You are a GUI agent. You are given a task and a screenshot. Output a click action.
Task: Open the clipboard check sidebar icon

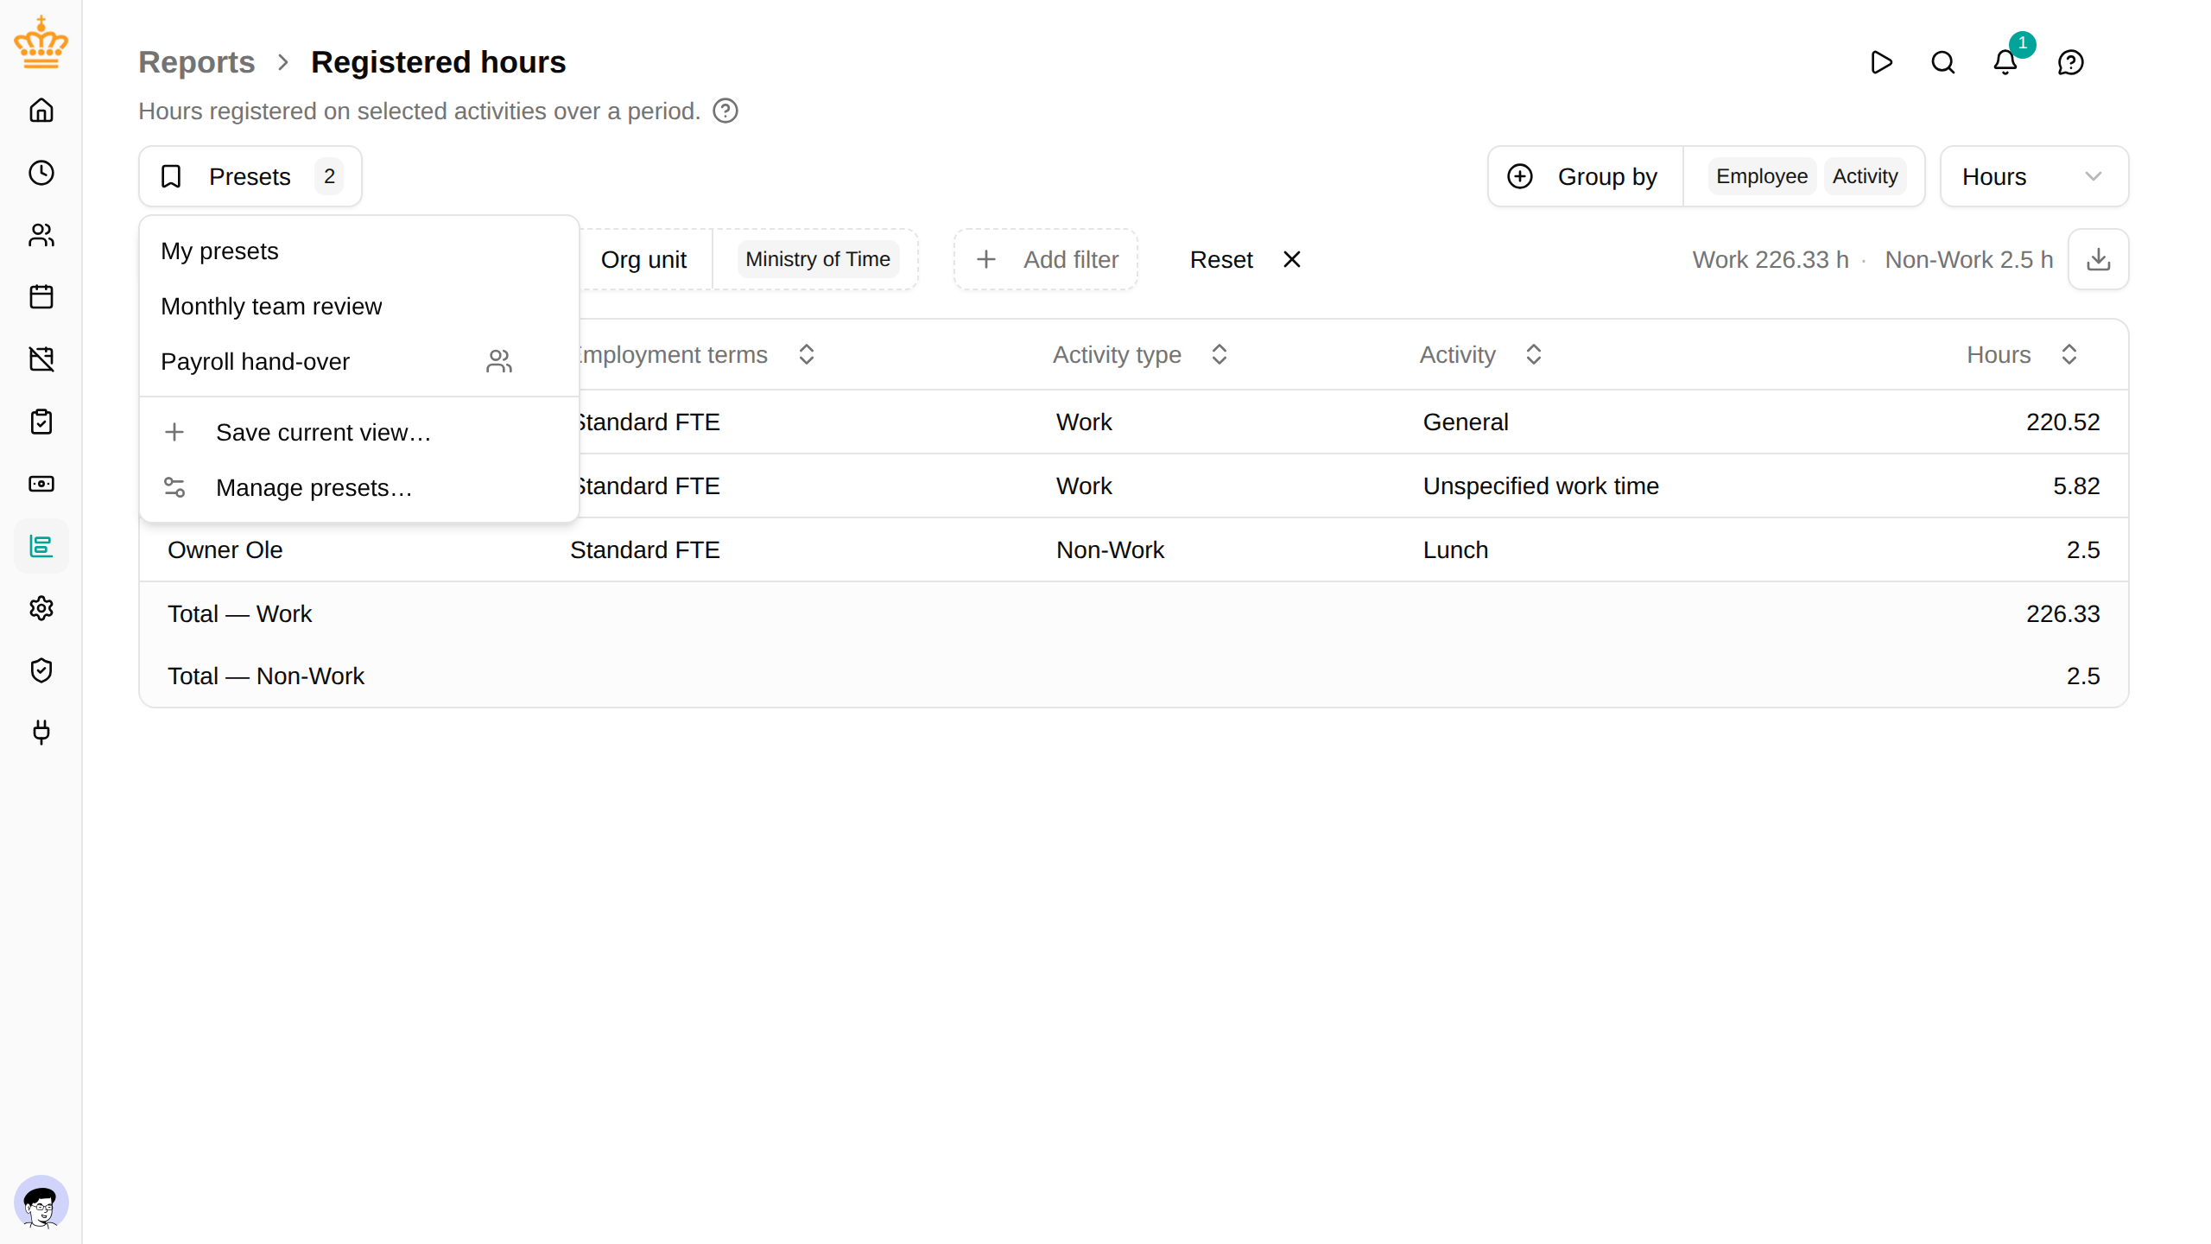coord(41,422)
